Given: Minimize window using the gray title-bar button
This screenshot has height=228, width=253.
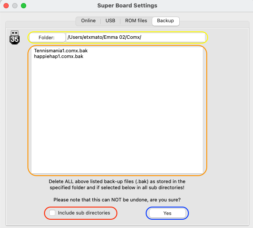Looking at the screenshot, I should pyautogui.click(x=15, y=6).
